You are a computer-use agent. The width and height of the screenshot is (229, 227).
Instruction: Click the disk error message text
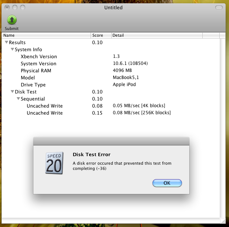pos(122,166)
